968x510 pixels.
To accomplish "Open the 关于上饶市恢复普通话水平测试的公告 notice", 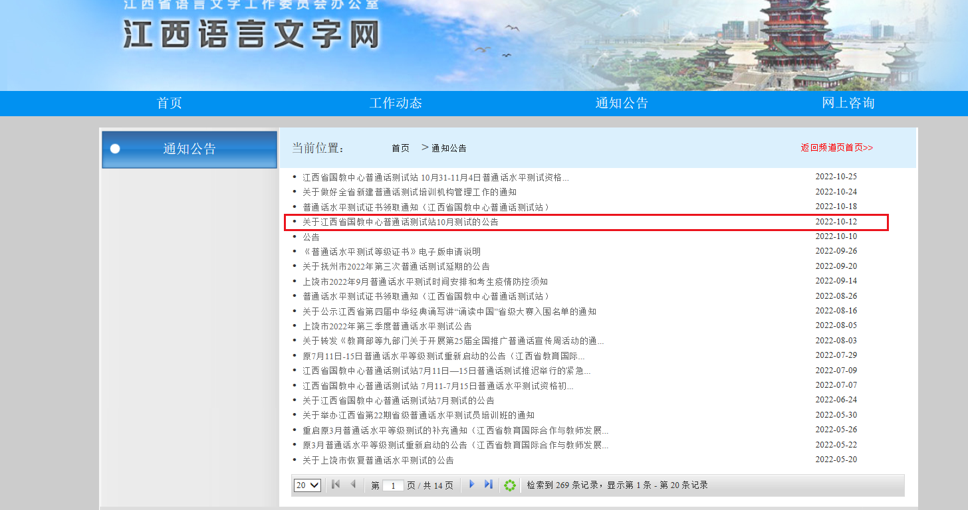I will click(x=378, y=460).
